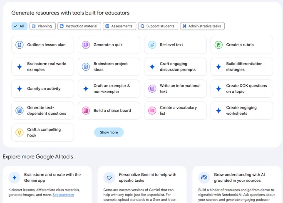Click the Build differentiation strategies text
Viewport: 283px width, 203px height.
(244, 67)
